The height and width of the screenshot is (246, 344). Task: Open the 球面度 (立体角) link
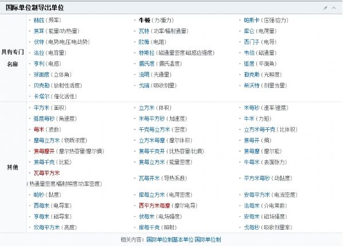(41, 75)
